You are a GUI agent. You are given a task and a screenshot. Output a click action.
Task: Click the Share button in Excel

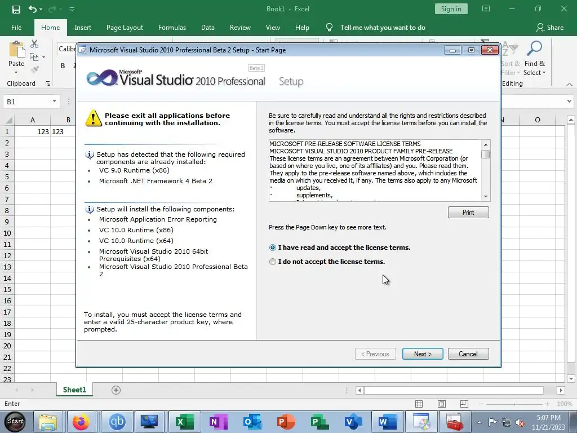[550, 28]
